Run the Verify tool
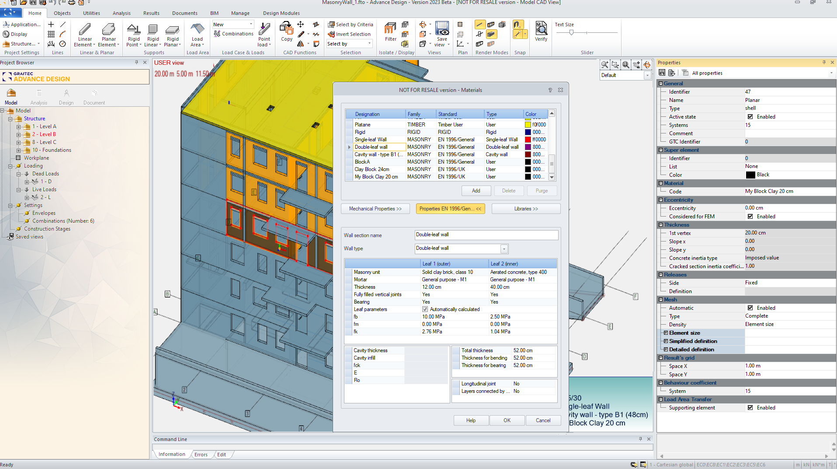 pos(541,32)
